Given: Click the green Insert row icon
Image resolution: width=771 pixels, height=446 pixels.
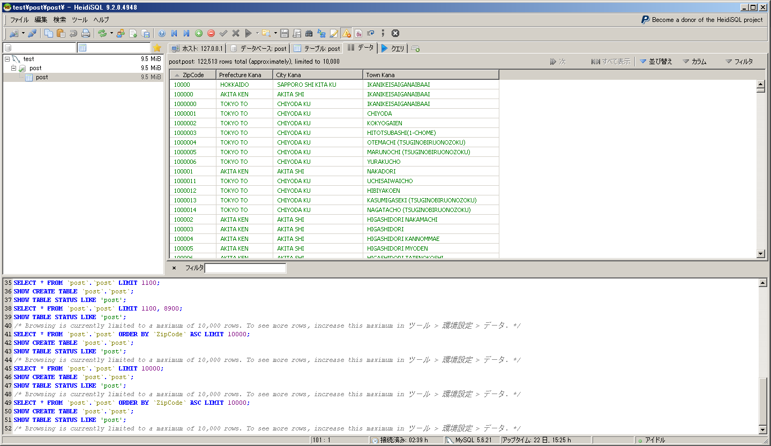Looking at the screenshot, I should (199, 33).
